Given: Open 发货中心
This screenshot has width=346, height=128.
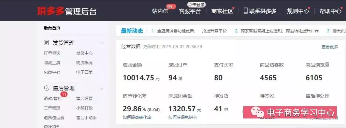Looking at the screenshot, I should [84, 53].
